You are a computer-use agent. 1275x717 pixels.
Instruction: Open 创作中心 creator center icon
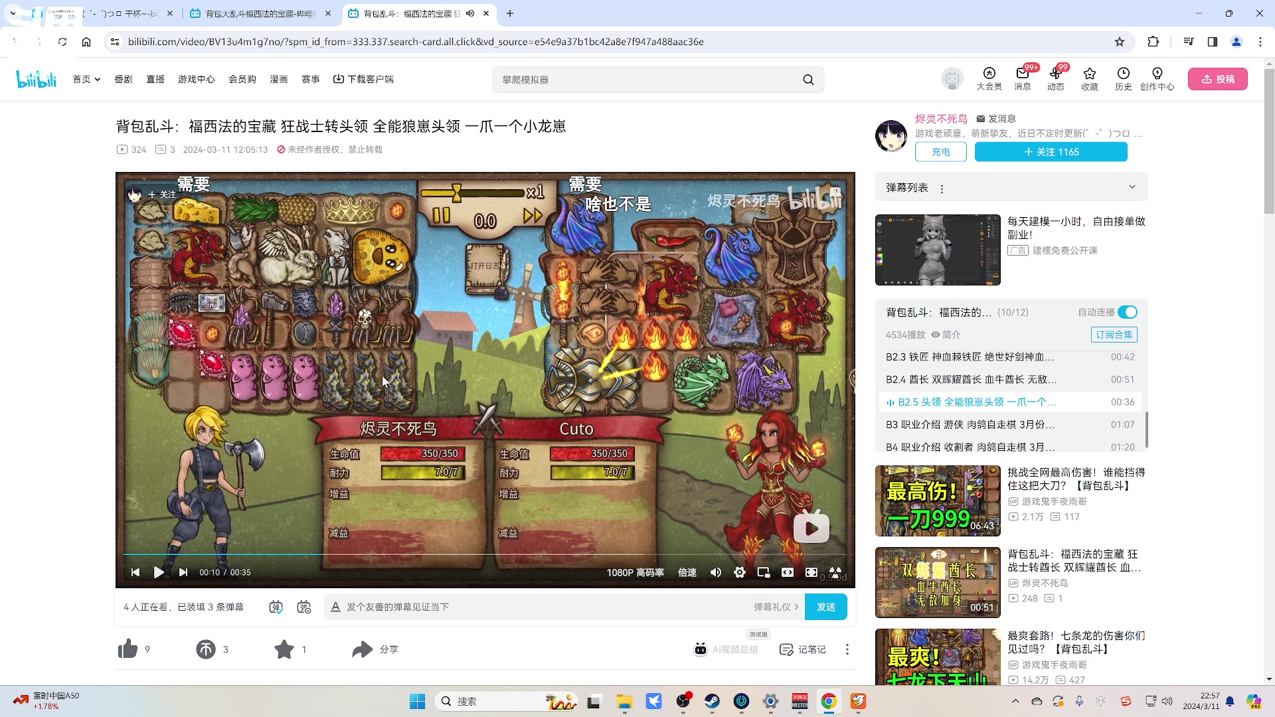[x=1157, y=79]
